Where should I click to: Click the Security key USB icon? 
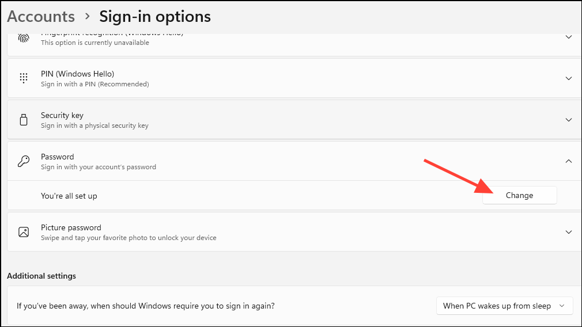point(24,120)
